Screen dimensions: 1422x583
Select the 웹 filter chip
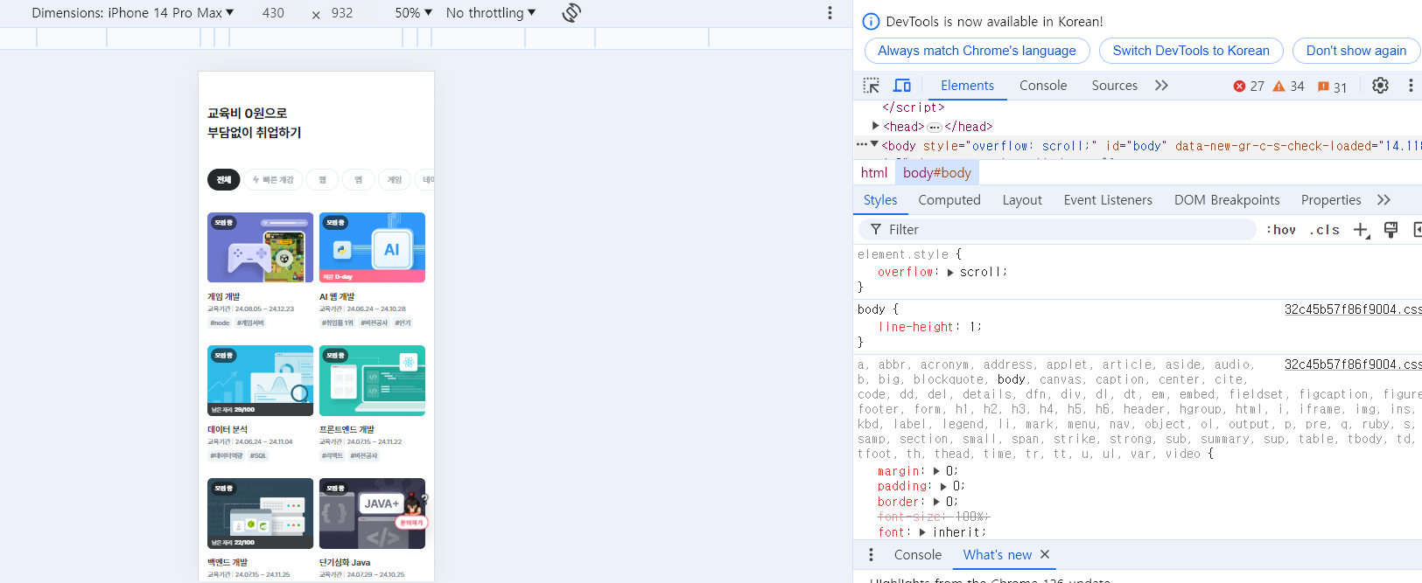(322, 179)
